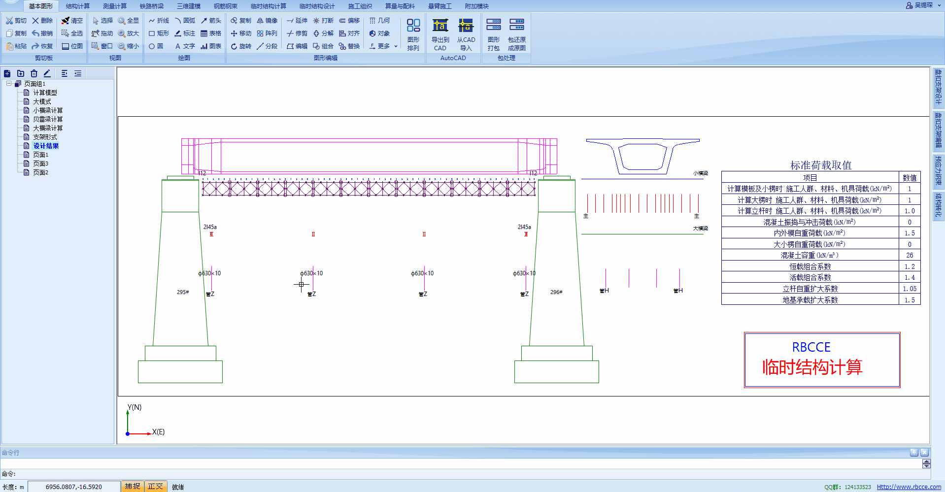Click the delete page trash icon
This screenshot has height=492, width=945.
click(x=34, y=73)
